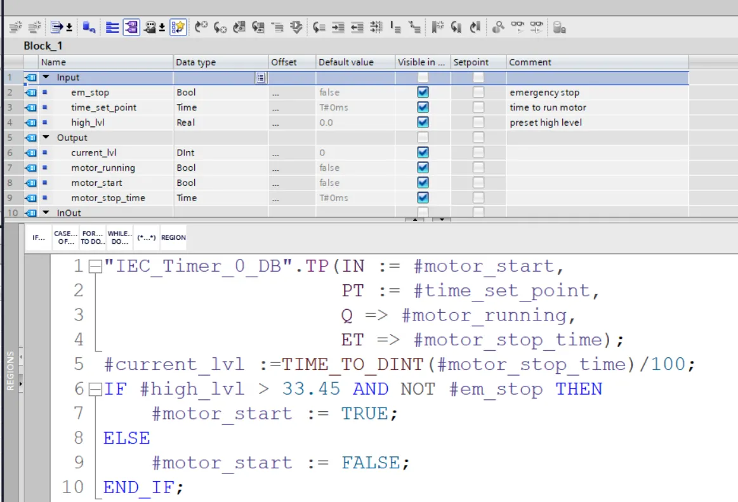
Task: Insert a WHILE.. DO... template
Action: pos(119,237)
